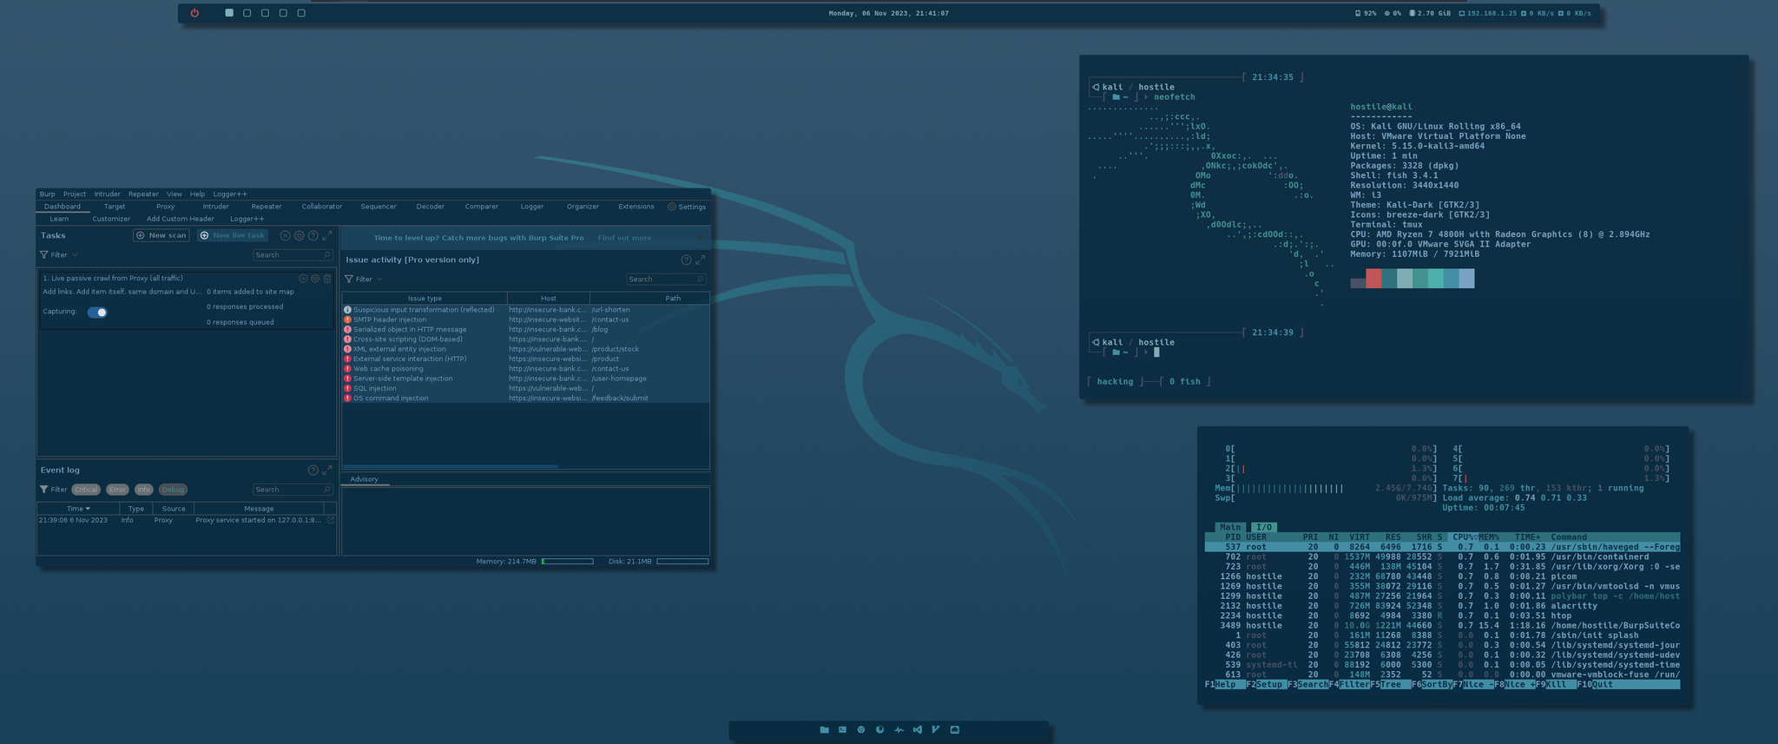Expand the Issue activity panel
1778x744 pixels.
pyautogui.click(x=701, y=260)
